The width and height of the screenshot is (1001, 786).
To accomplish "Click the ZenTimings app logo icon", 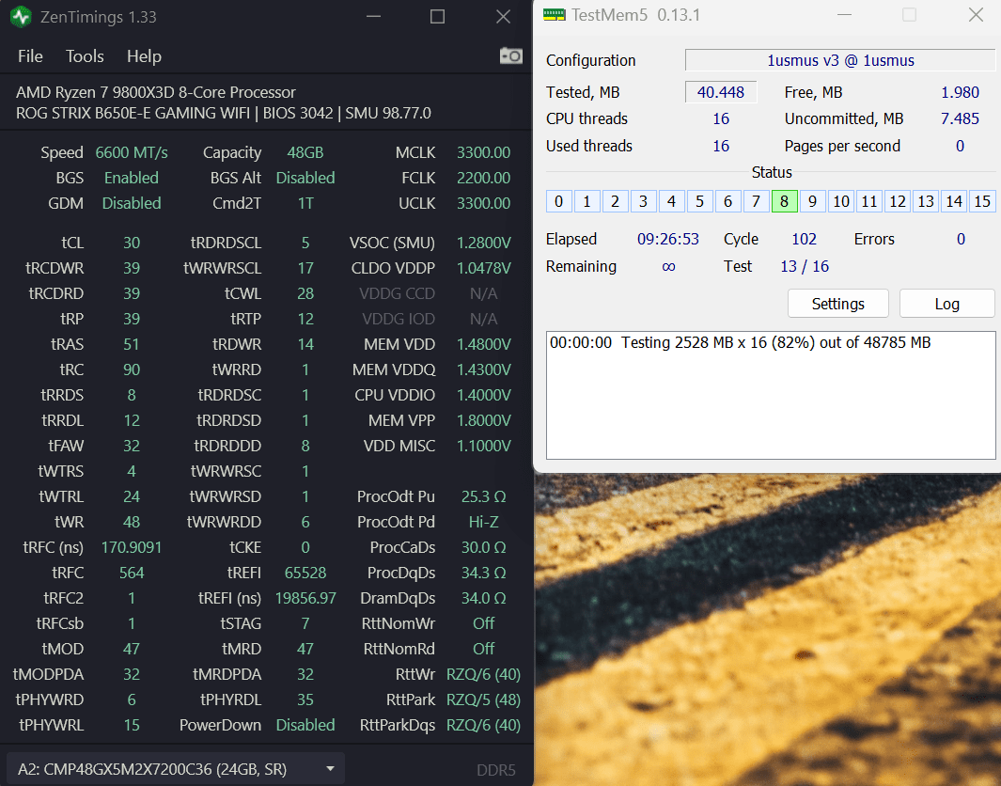I will pyautogui.click(x=21, y=17).
